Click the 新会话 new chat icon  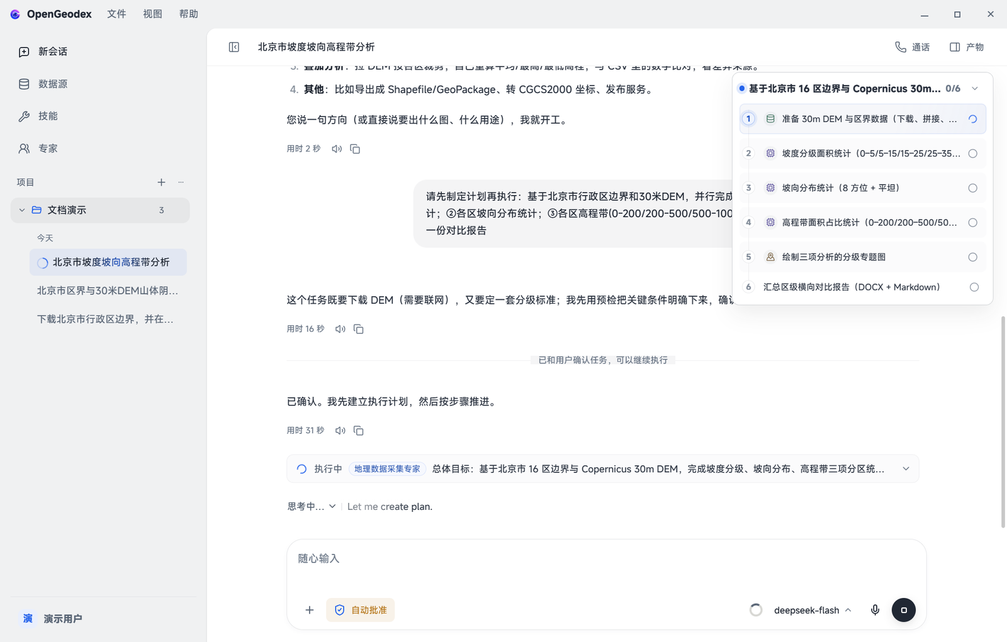pyautogui.click(x=24, y=52)
